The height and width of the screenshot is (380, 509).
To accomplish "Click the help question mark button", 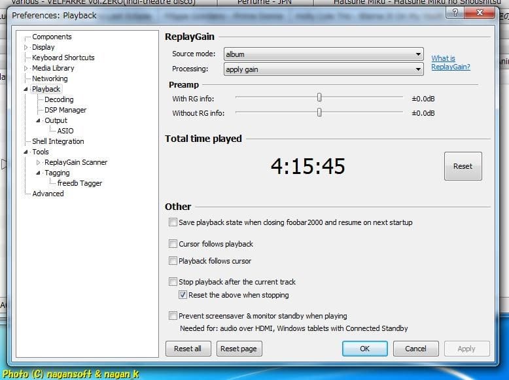I will pyautogui.click(x=455, y=13).
